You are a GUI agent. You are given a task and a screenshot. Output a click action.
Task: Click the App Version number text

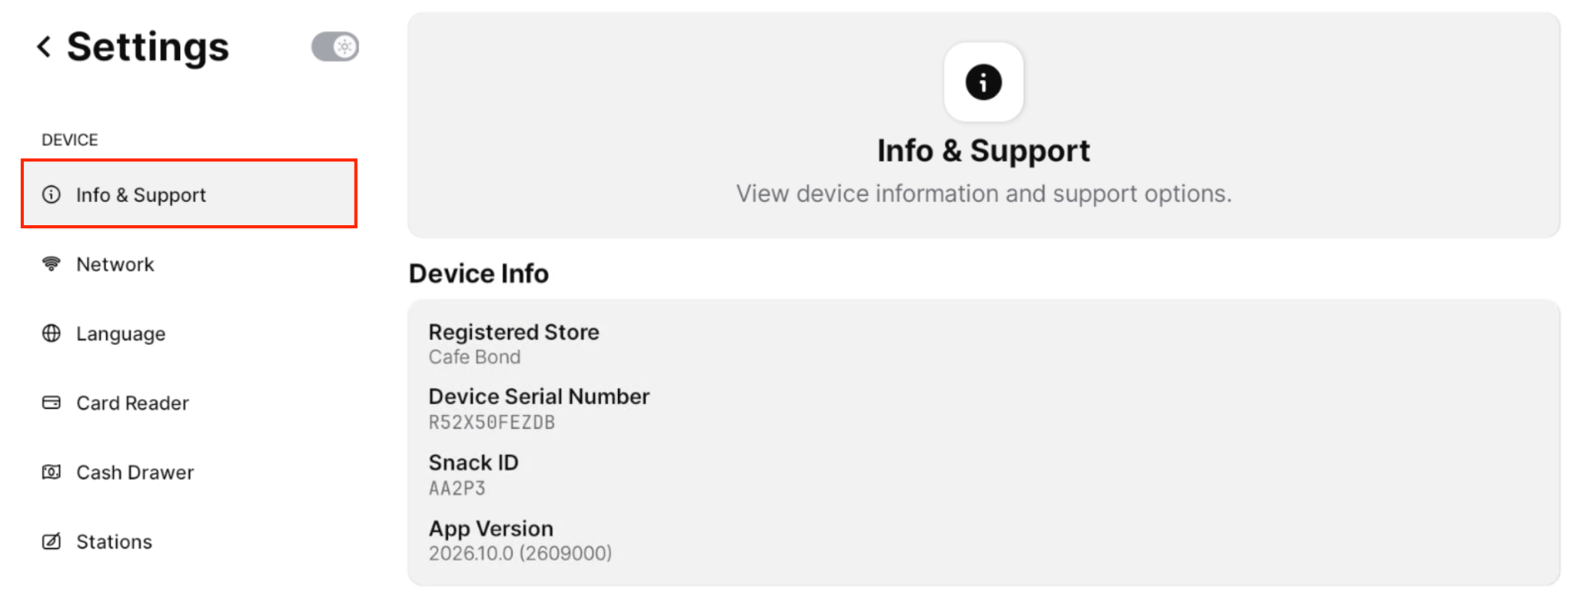[520, 553]
